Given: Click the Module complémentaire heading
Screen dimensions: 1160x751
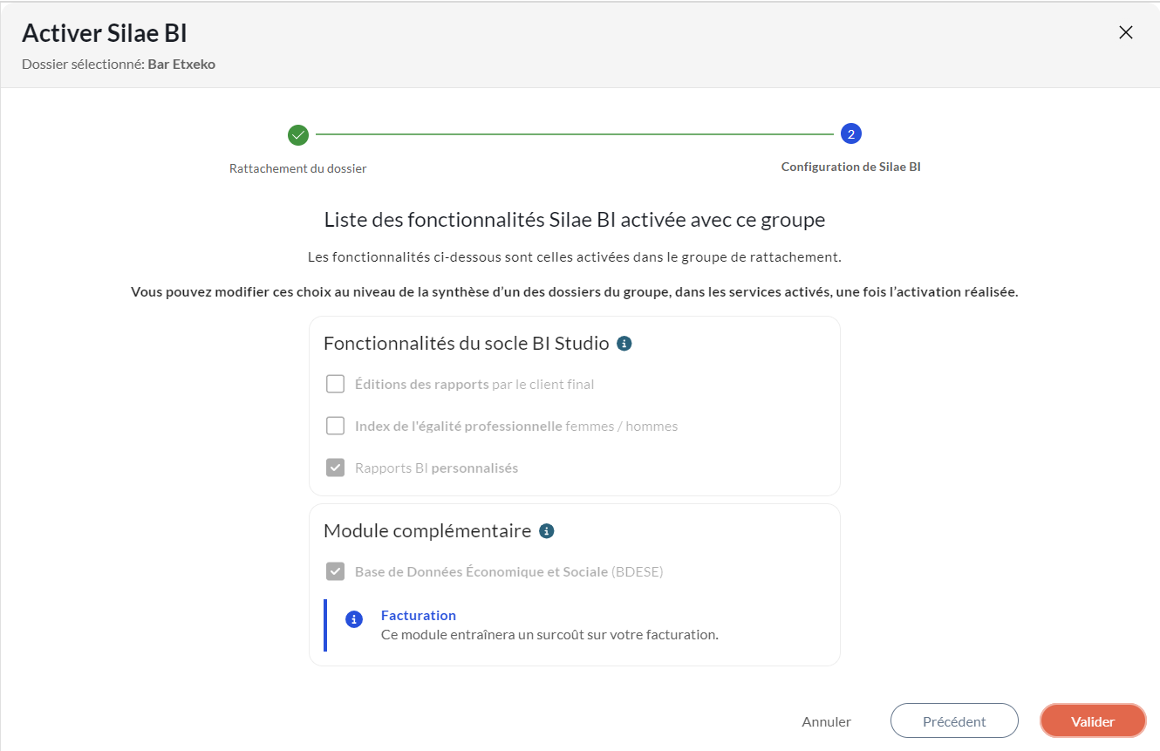Looking at the screenshot, I should 427,531.
